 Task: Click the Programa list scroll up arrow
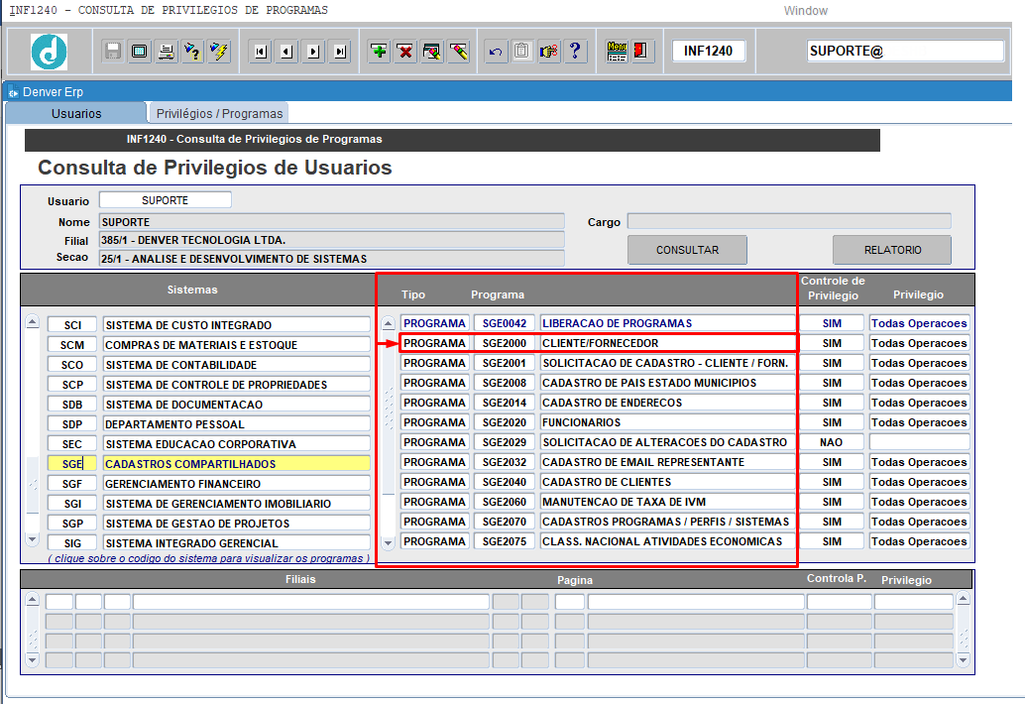coord(389,323)
